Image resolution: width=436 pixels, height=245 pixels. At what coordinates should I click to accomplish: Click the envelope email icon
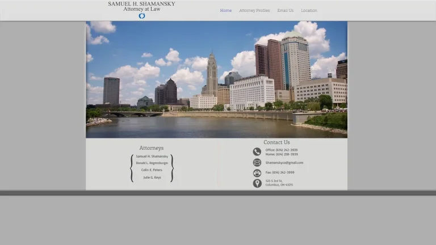(x=257, y=163)
